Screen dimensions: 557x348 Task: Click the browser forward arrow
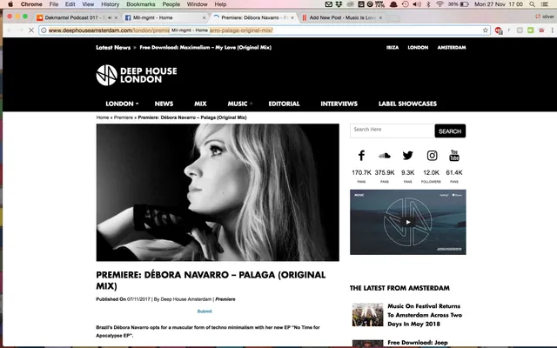point(20,30)
